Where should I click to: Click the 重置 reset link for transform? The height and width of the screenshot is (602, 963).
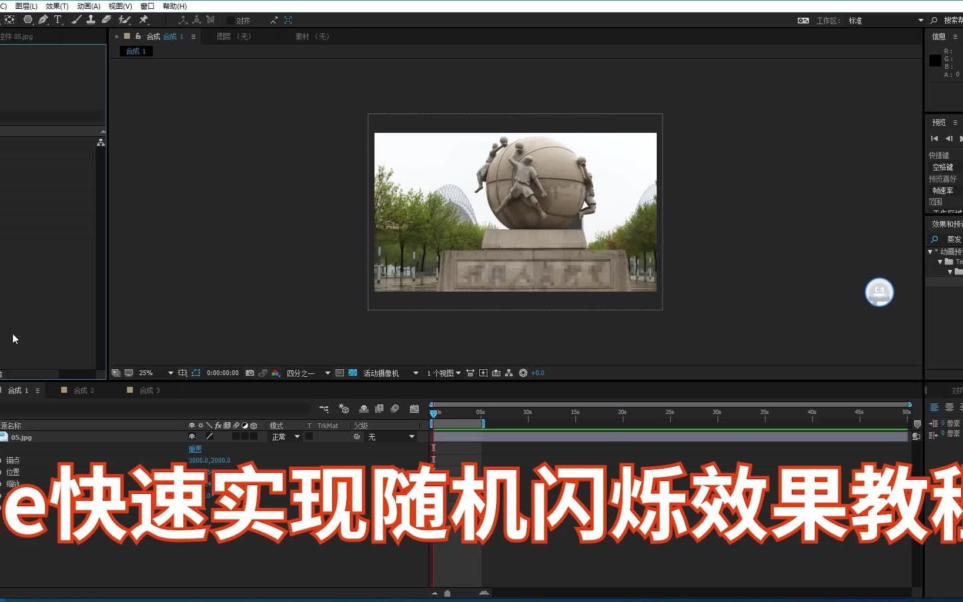(195, 449)
